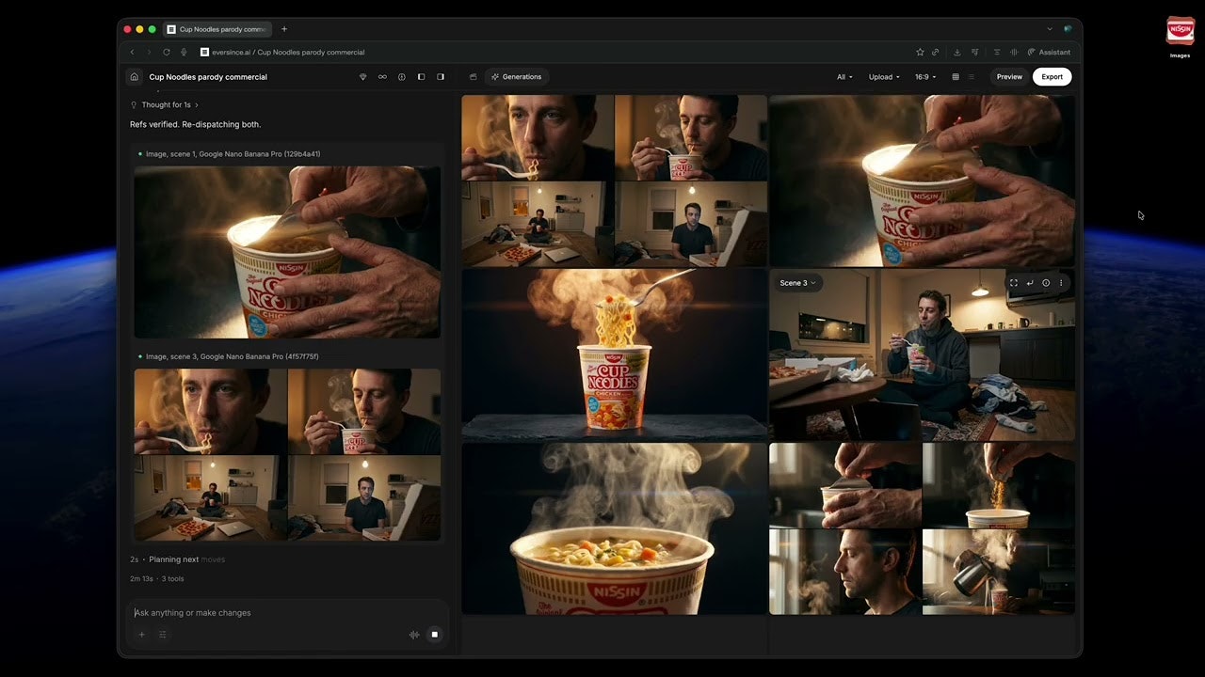Open browser downloads icon
The image size is (1205, 677).
tap(957, 53)
